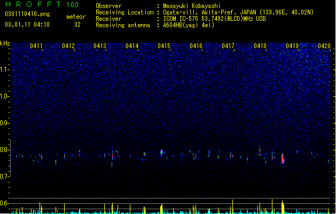Click the meteor count value 32

click(77, 25)
